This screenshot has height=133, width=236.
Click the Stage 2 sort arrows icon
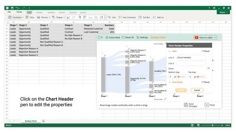pyautogui.click(x=126, y=46)
